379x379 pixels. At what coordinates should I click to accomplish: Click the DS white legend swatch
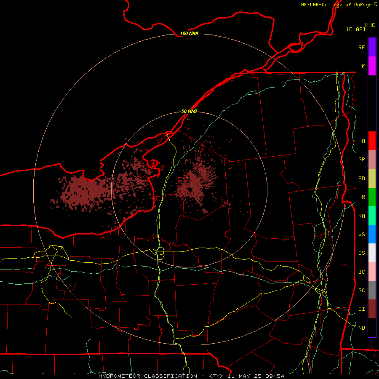372,253
